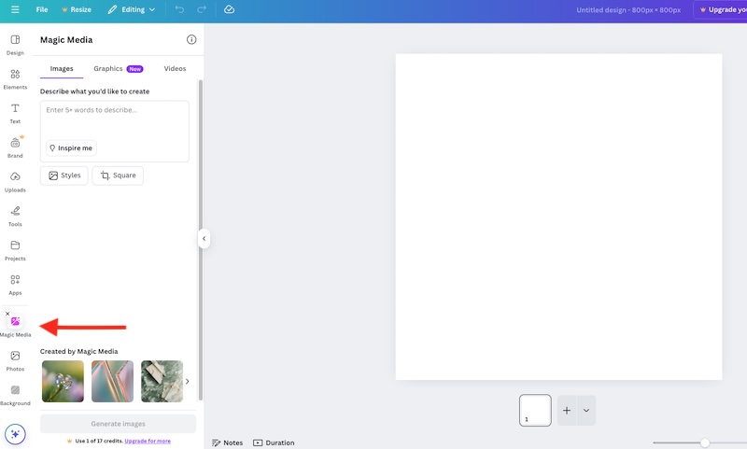Click the Inspire me button
This screenshot has width=747, height=449.
click(x=71, y=148)
